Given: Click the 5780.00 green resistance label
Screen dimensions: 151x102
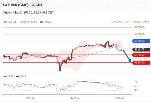Looking at the screenshot, I should tap(139, 28).
